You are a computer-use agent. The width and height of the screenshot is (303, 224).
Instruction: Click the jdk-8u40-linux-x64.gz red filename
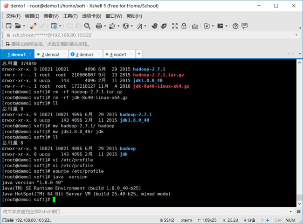[x=161, y=86]
